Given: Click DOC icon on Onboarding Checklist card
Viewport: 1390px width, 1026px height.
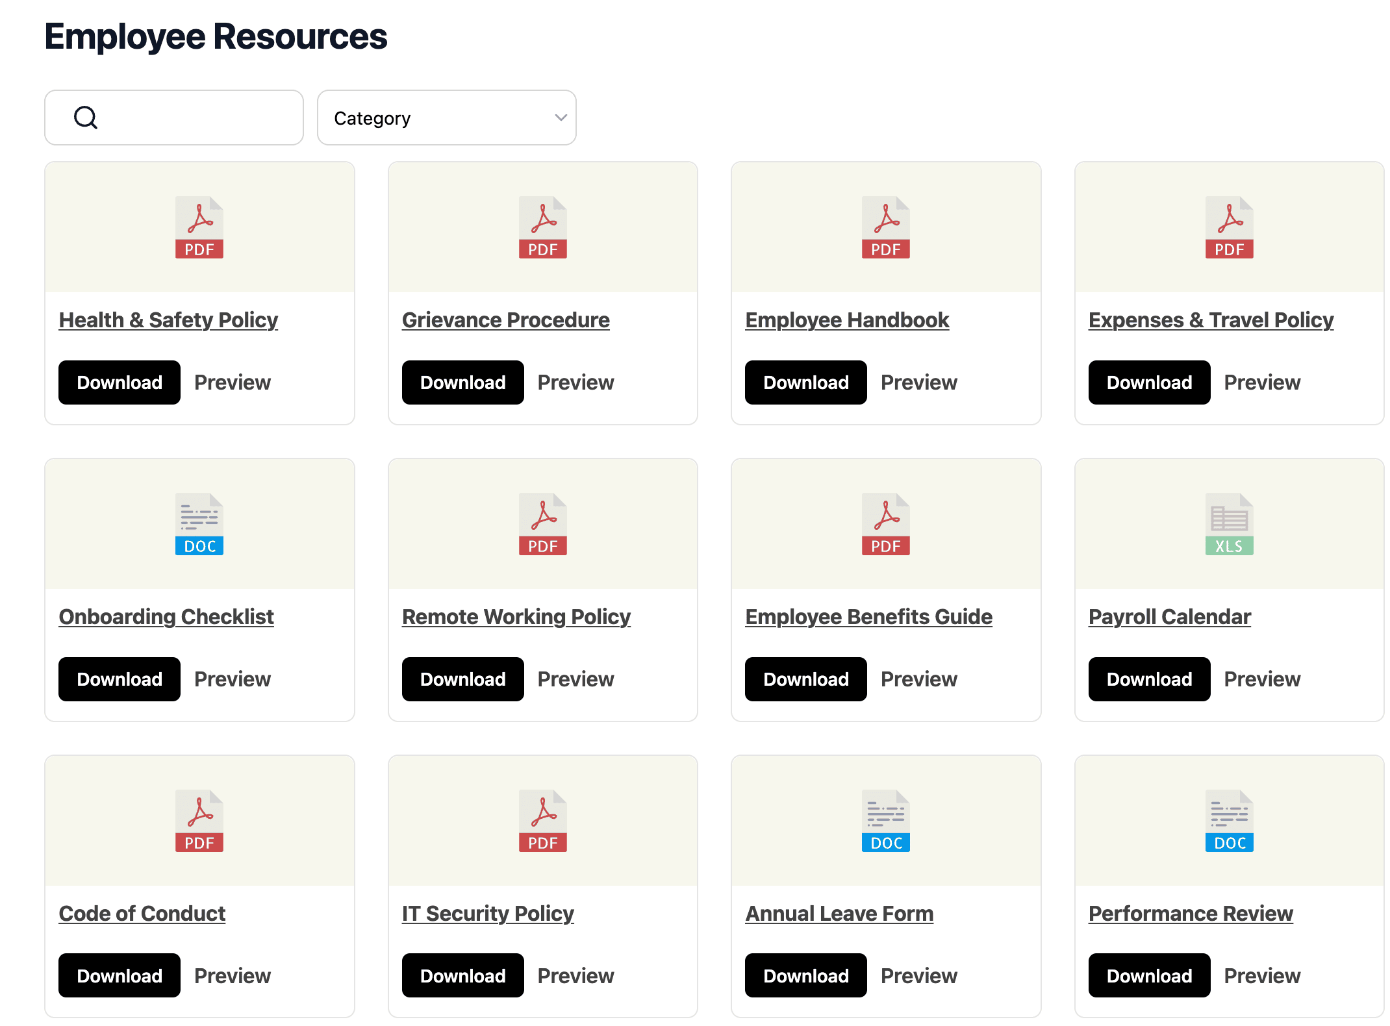Looking at the screenshot, I should tap(199, 524).
